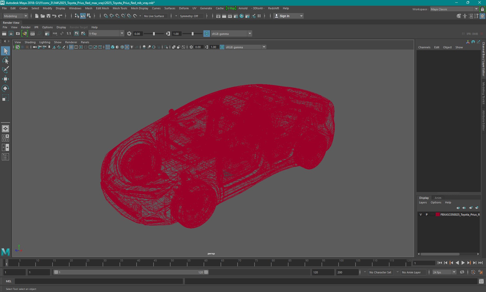Start IPR render in Render View toolbar

(32, 34)
